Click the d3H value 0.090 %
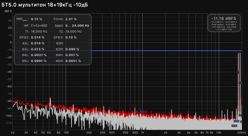Screen dimensions: 248x136 coord(72,49)
